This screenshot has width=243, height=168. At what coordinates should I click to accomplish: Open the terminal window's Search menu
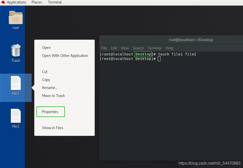tap(138, 48)
